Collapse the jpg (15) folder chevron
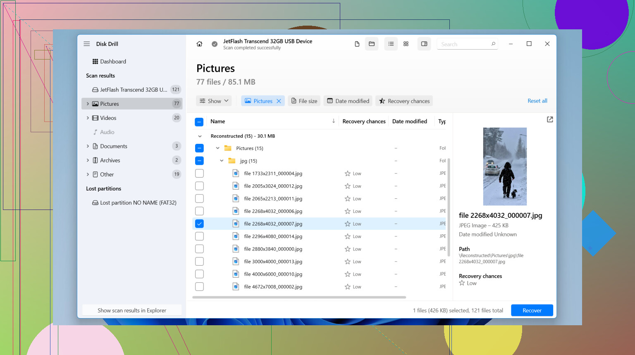635x355 pixels. 222,161
